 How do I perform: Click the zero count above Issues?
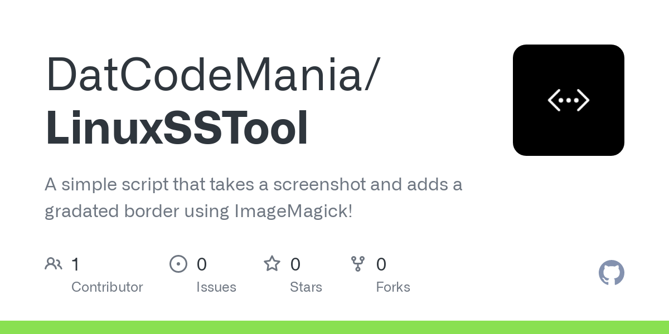tap(202, 264)
